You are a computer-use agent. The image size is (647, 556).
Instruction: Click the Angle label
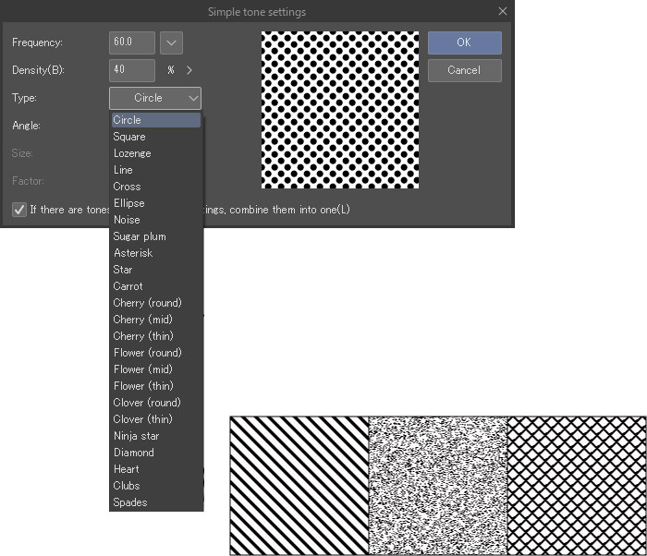point(26,126)
